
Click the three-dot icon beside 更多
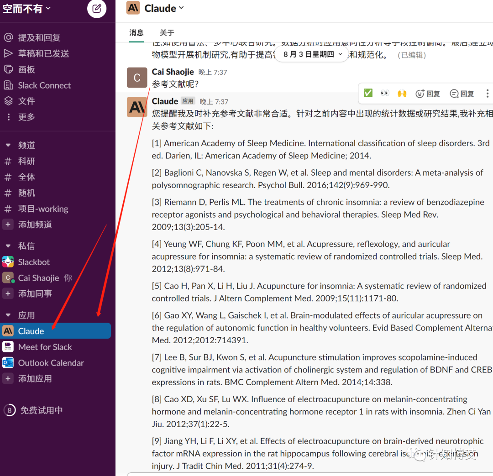9,117
